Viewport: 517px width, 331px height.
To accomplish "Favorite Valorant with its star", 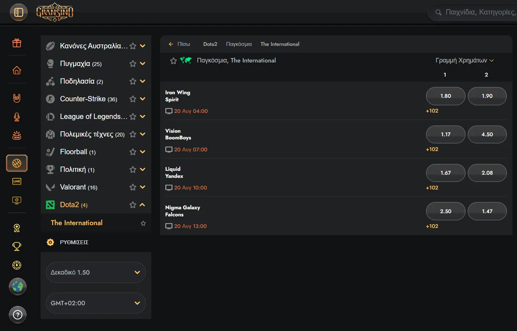I will (x=133, y=187).
